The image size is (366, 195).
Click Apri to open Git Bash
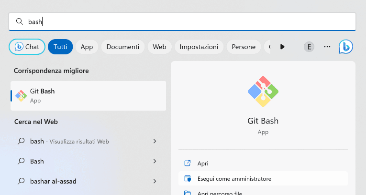point(263,164)
